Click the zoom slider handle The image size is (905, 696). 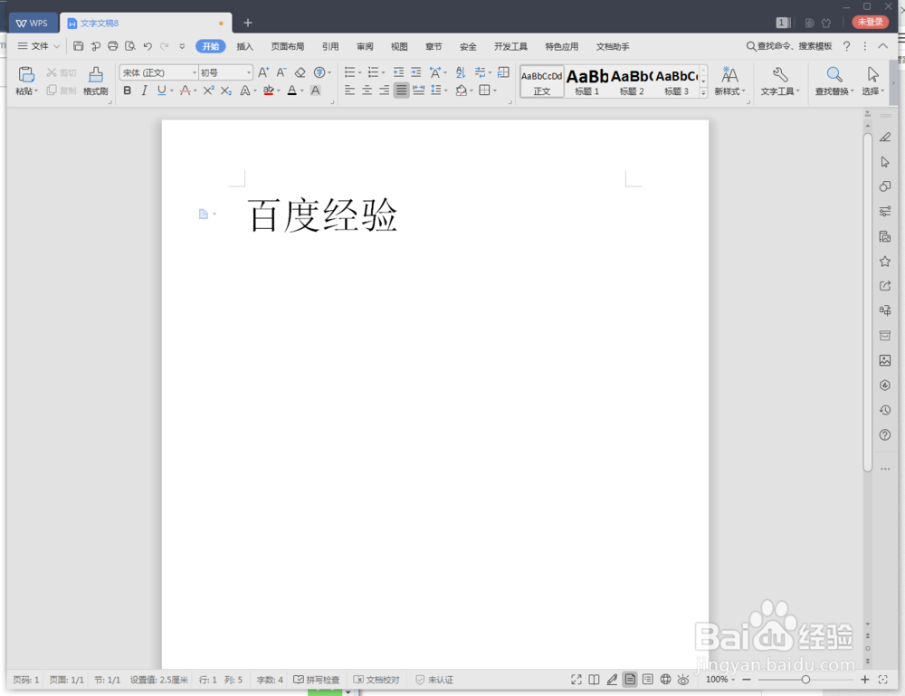805,680
